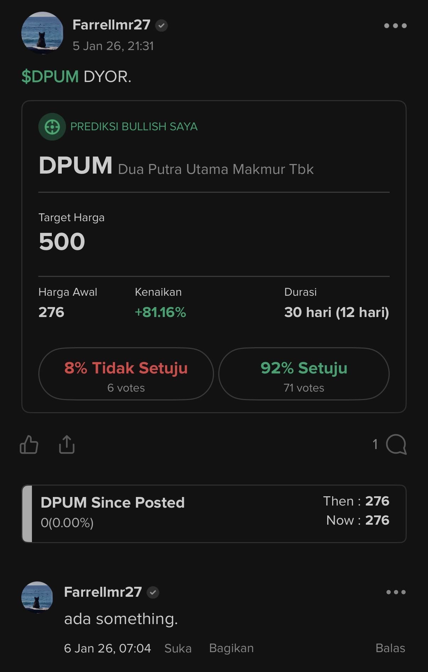This screenshot has width=428, height=672.
Task: Tap verified badge beside commenter name
Action: coord(153,592)
